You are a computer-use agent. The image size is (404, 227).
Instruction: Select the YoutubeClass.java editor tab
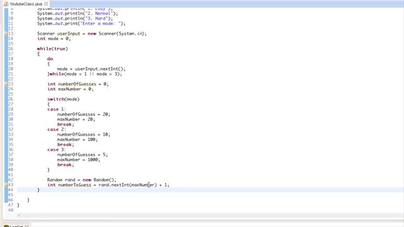(26, 4)
